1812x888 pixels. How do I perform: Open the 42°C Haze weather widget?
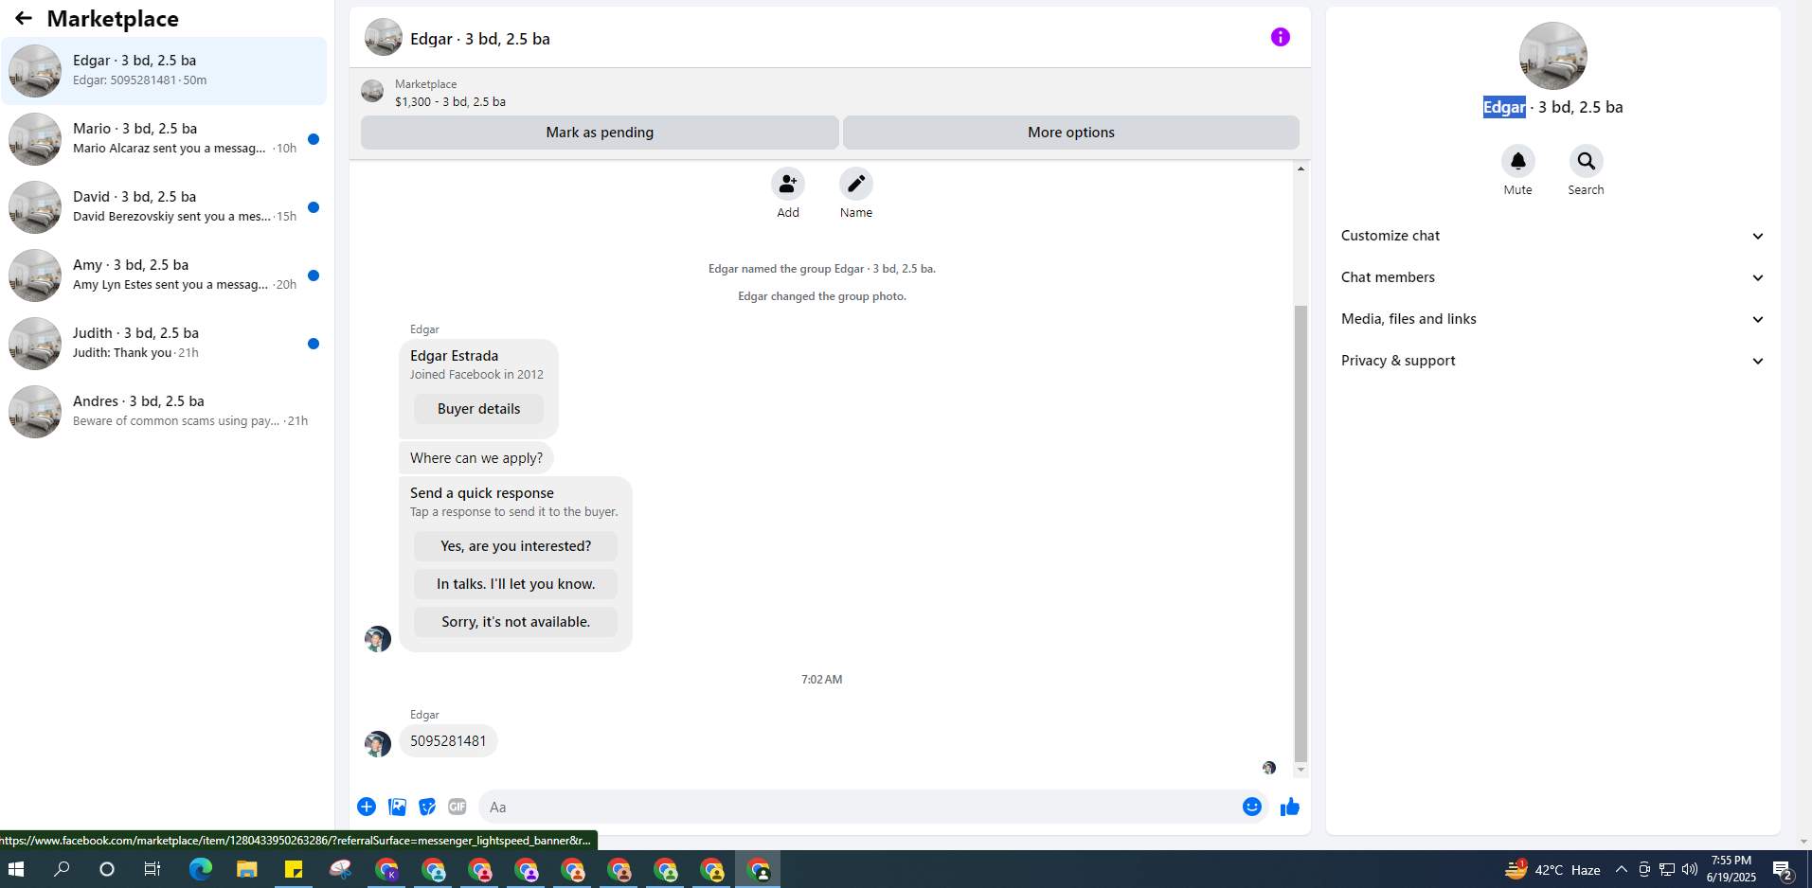tap(1552, 869)
